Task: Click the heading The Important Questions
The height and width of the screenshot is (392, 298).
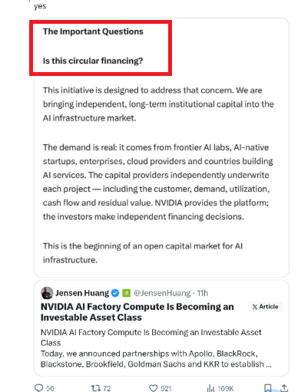Action: [x=93, y=31]
